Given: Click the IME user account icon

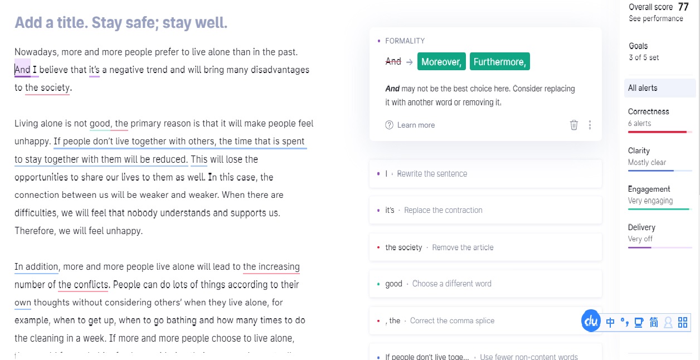Looking at the screenshot, I should pos(668,322).
